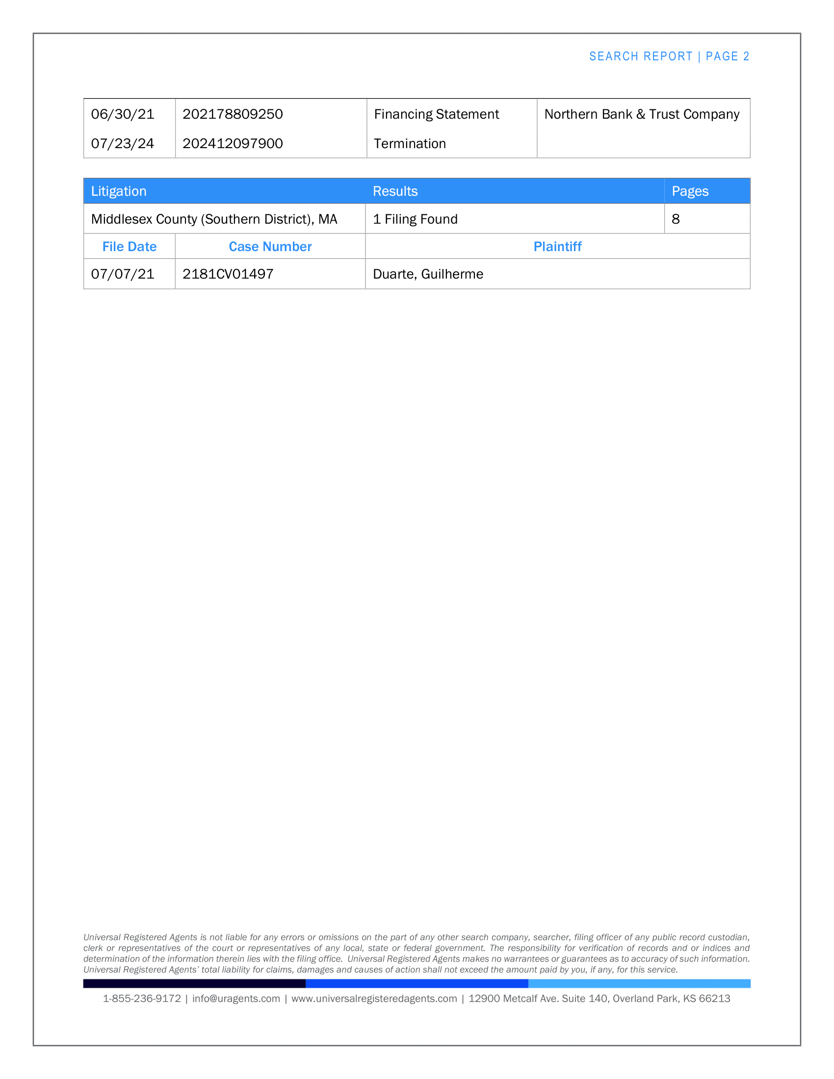
Task: Select case number 2181CV01497
Action: (x=228, y=274)
